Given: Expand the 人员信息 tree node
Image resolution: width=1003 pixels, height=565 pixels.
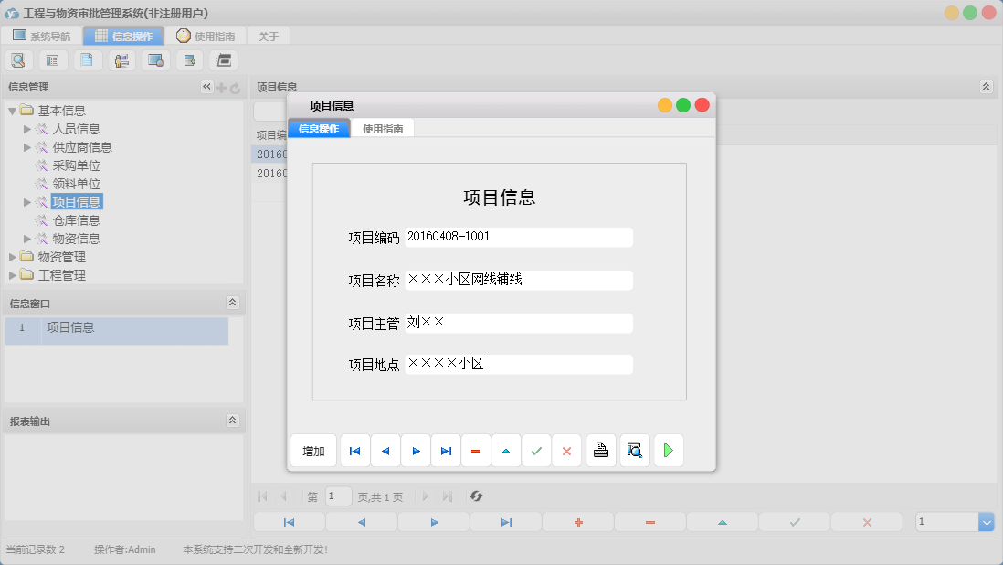Looking at the screenshot, I should click(27, 128).
